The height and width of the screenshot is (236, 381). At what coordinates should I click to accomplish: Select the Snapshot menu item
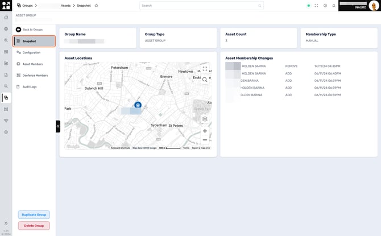click(x=34, y=41)
